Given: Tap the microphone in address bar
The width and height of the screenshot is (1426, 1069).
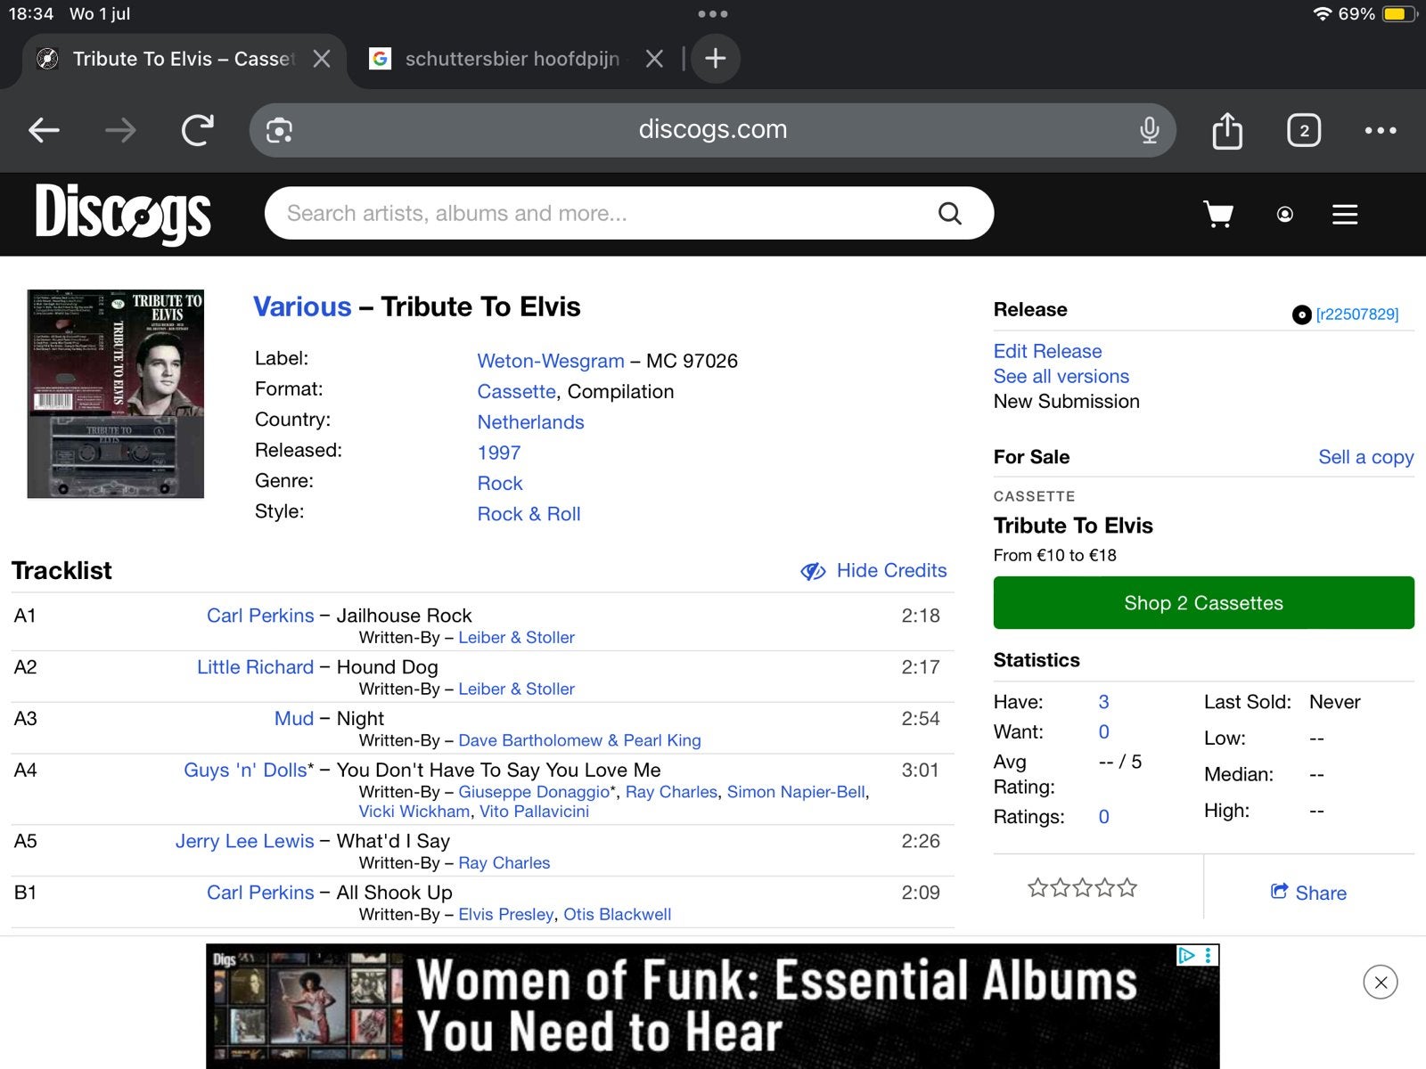Looking at the screenshot, I should (x=1150, y=130).
